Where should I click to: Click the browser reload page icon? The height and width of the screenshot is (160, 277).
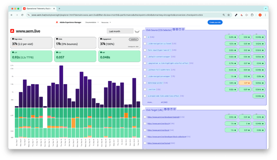coord(23,15)
